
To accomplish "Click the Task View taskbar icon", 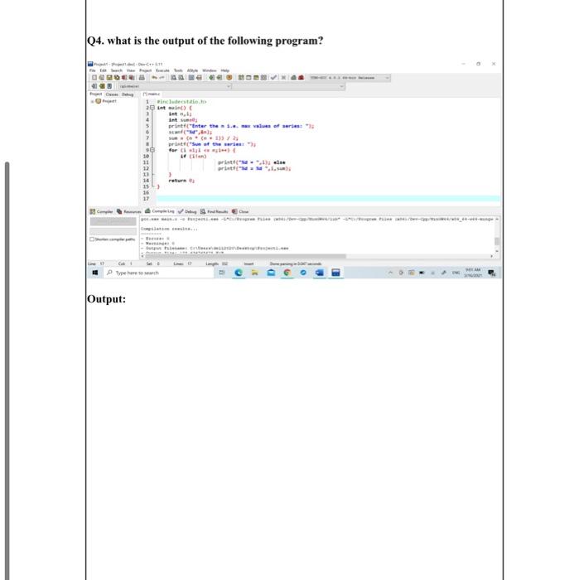I will click(x=222, y=273).
